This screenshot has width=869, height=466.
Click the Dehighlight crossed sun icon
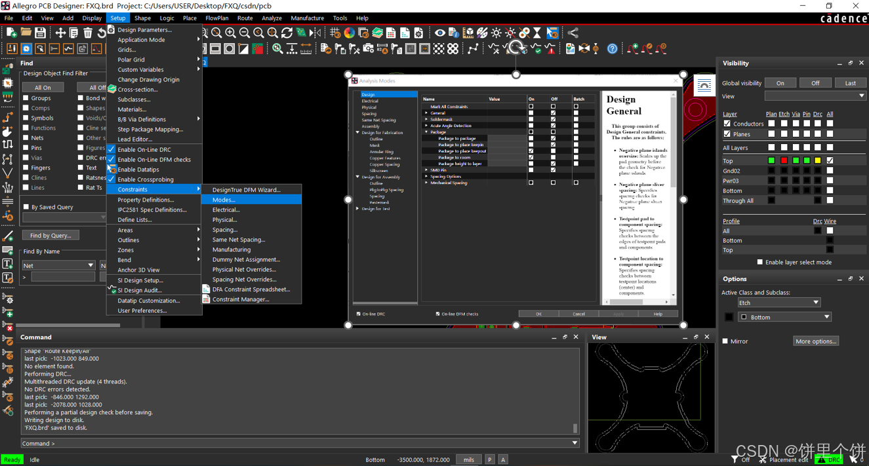pos(510,33)
